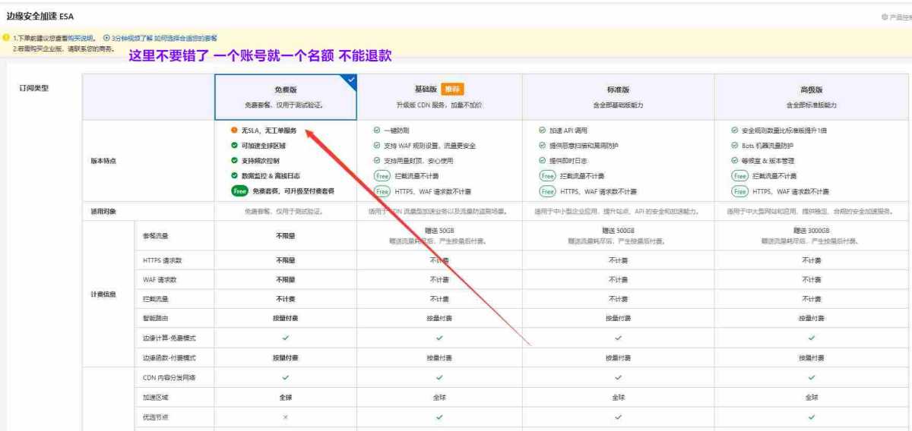Click the check icon beside 一键防刷
This screenshot has width=912, height=431.
377,131
